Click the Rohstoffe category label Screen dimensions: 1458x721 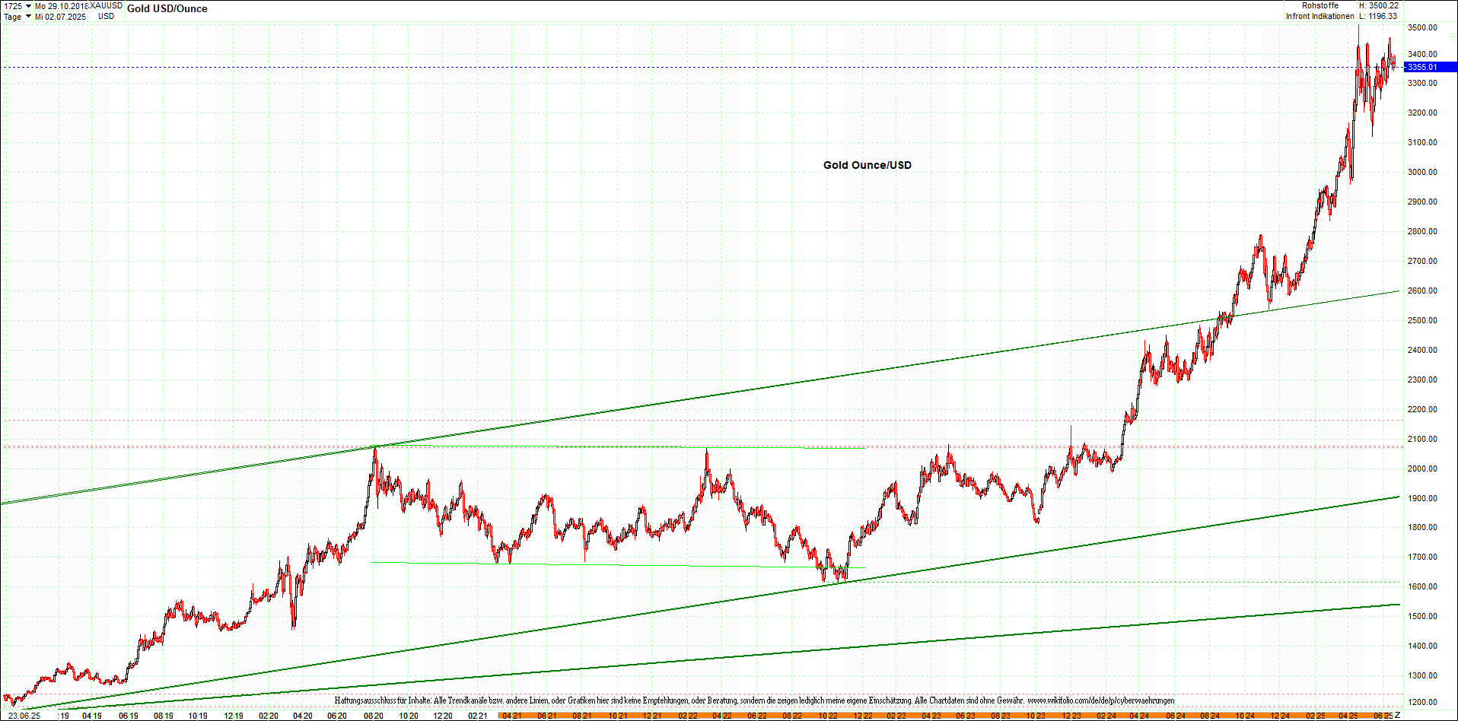(x=1320, y=5)
